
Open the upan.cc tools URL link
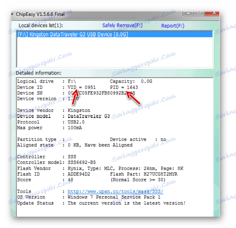pos(115,191)
